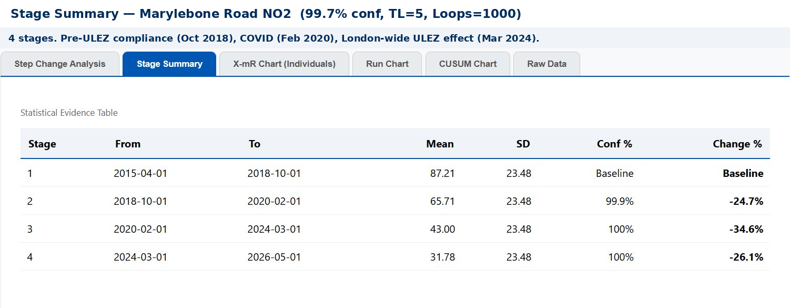Click the 4 stages description subtitle
Viewport: 790px width, 308px height.
pos(274,38)
